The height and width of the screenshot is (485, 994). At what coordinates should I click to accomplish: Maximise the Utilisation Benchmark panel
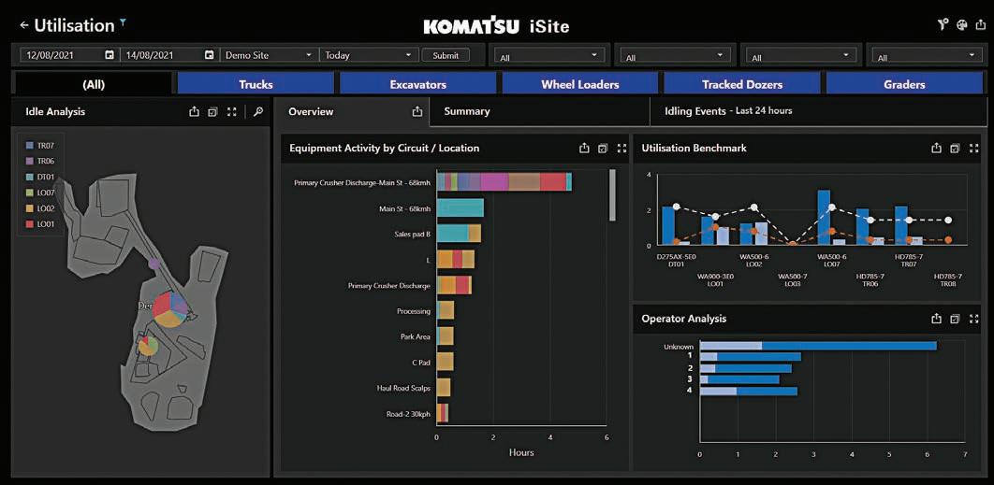coord(973,149)
